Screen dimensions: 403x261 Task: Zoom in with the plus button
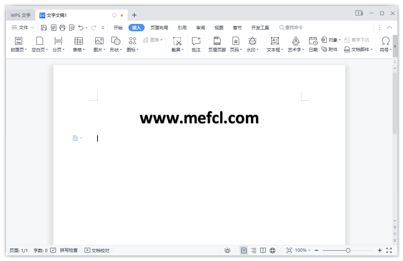point(379,250)
